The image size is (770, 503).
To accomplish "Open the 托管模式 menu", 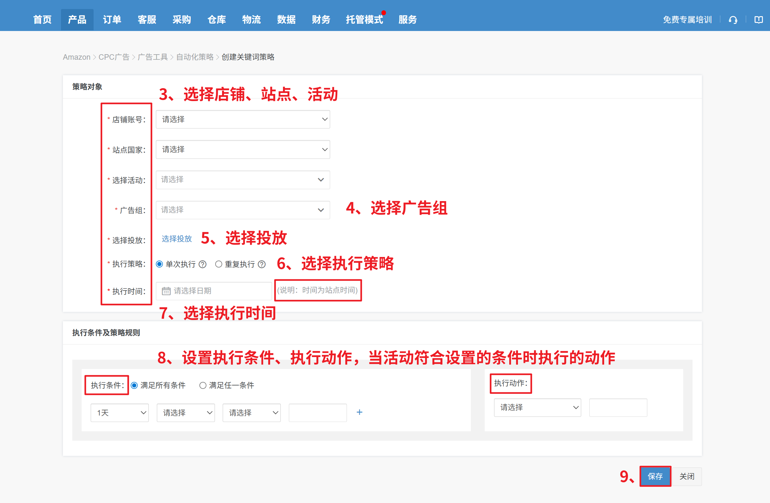I will (x=364, y=20).
